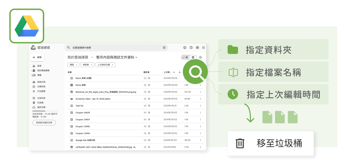Image resolution: width=347 pixels, height=163 pixels.
Task: Open more actions for Google Ads 名單共享 row
Action: click(x=200, y=140)
